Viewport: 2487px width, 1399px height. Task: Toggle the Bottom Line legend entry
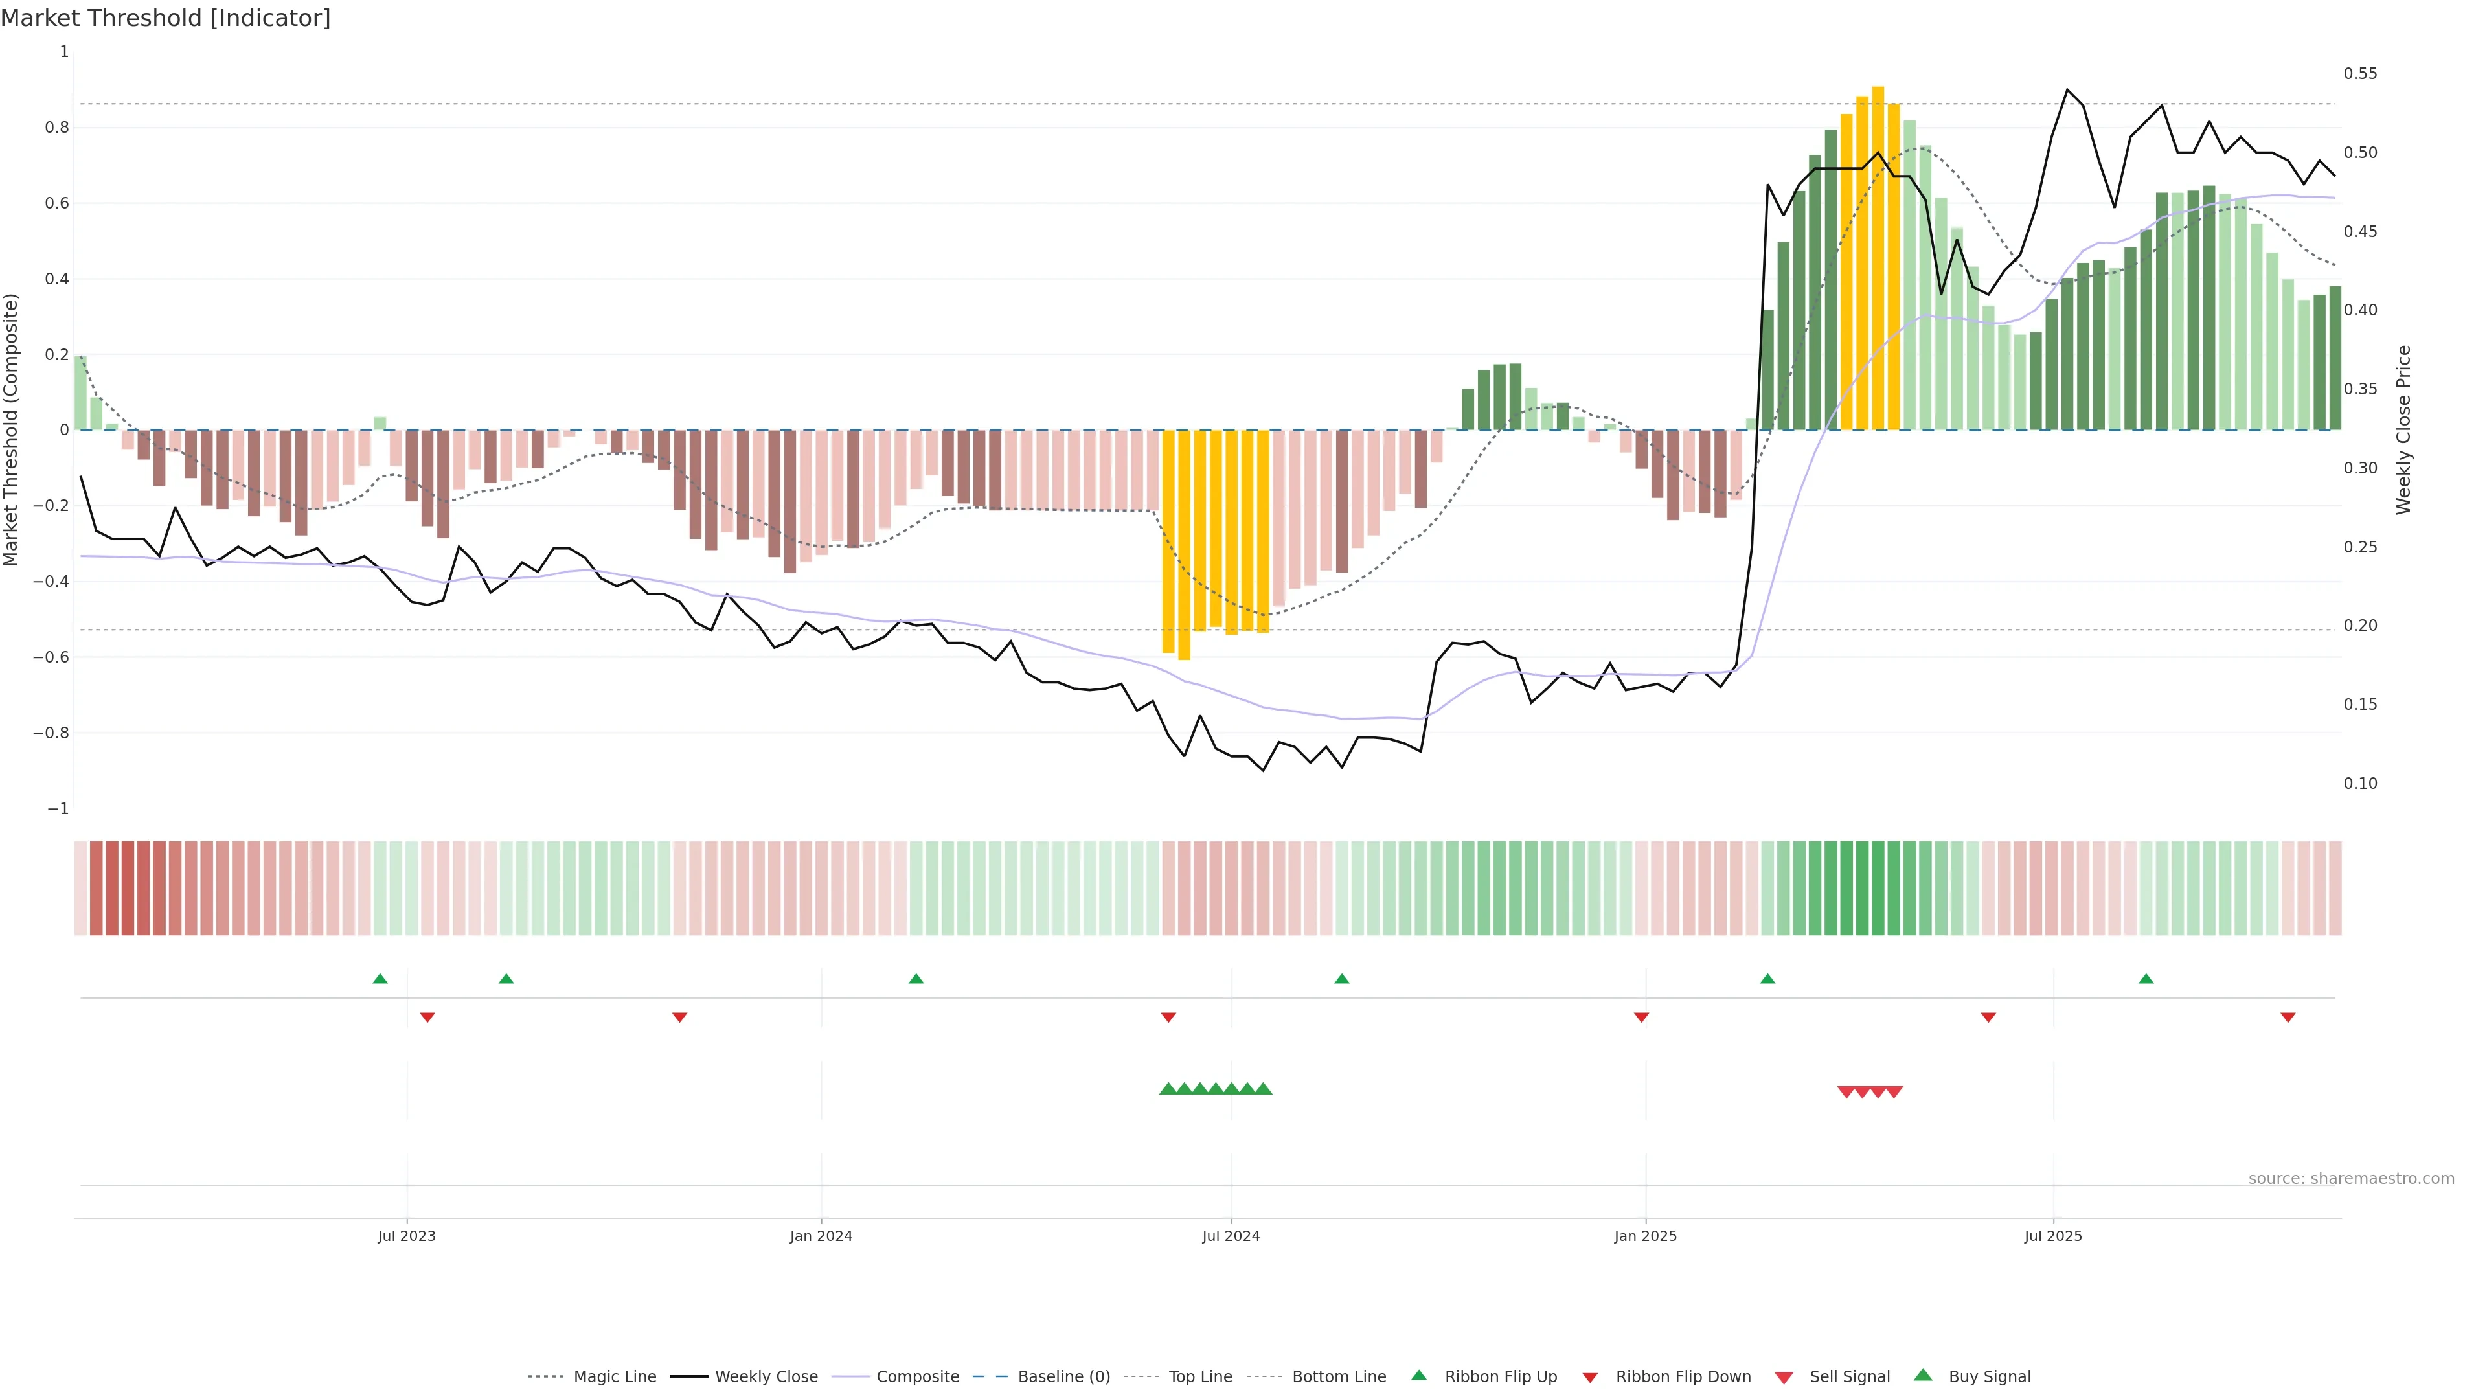[1338, 1377]
